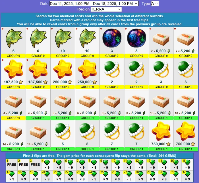Click the second FREE flip cell

24,165
